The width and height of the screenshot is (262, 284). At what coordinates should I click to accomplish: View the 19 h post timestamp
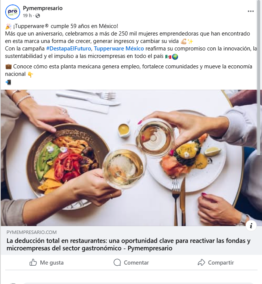pyautogui.click(x=27, y=16)
